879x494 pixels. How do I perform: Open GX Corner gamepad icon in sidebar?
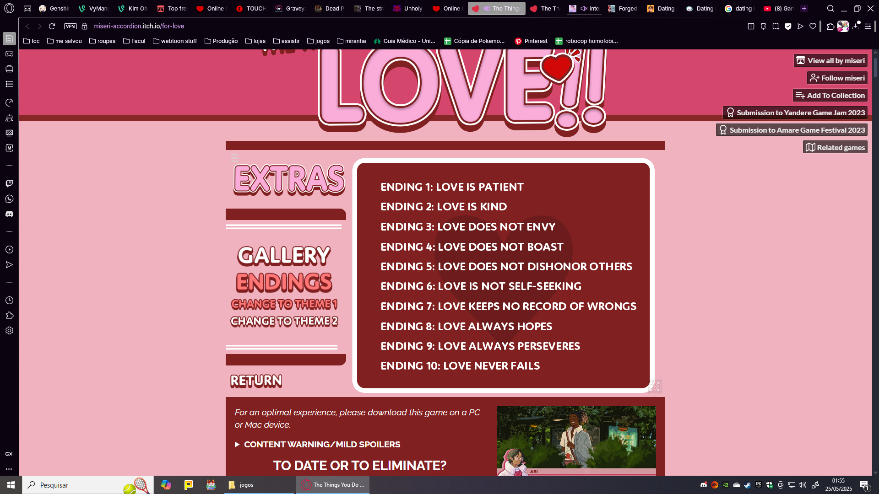click(x=9, y=54)
